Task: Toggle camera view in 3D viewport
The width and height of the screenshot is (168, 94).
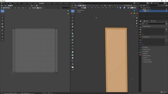Action: [x=136, y=23]
